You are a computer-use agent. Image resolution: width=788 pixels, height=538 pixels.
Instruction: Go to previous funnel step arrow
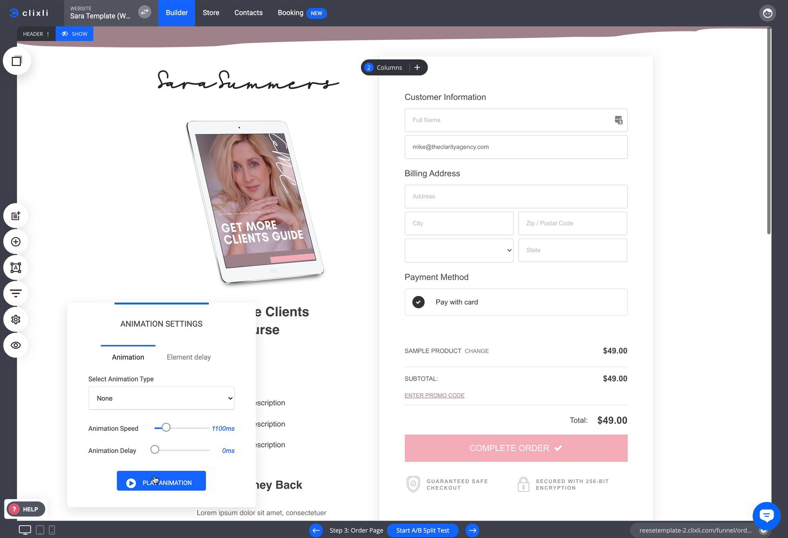click(x=316, y=530)
